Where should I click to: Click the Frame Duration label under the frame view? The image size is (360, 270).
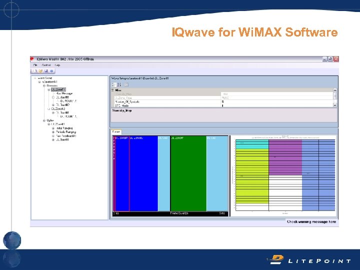coord(179,213)
